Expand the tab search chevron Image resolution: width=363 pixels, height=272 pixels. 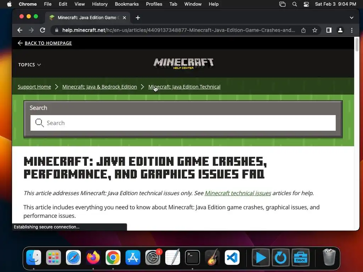pos(351,18)
